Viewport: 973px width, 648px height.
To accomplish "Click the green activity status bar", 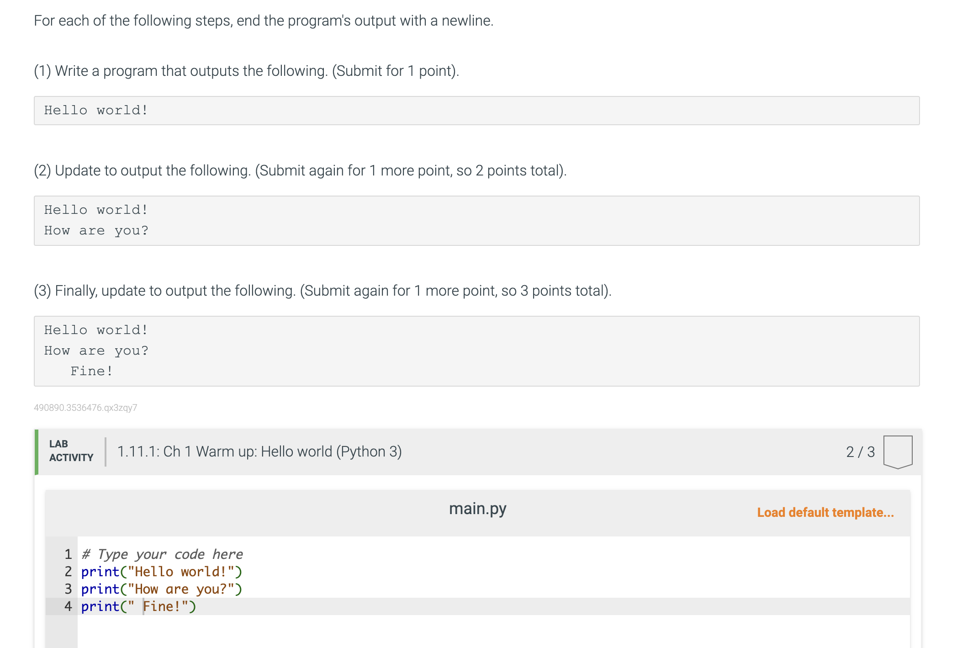I will point(37,452).
